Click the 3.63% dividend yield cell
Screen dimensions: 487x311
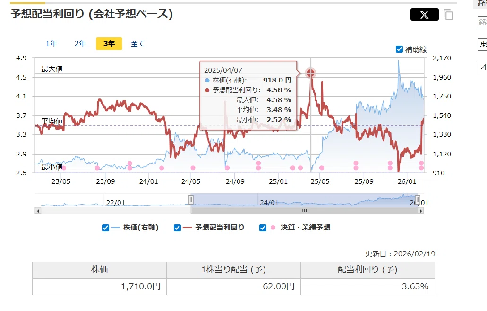tap(368, 286)
